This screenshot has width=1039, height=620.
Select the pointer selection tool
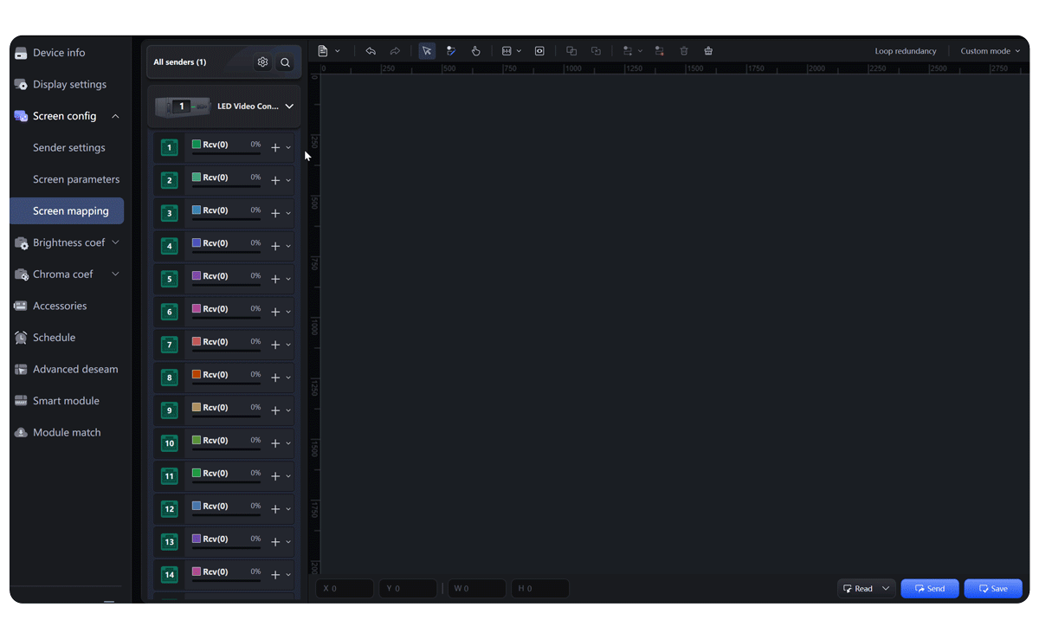coord(427,51)
